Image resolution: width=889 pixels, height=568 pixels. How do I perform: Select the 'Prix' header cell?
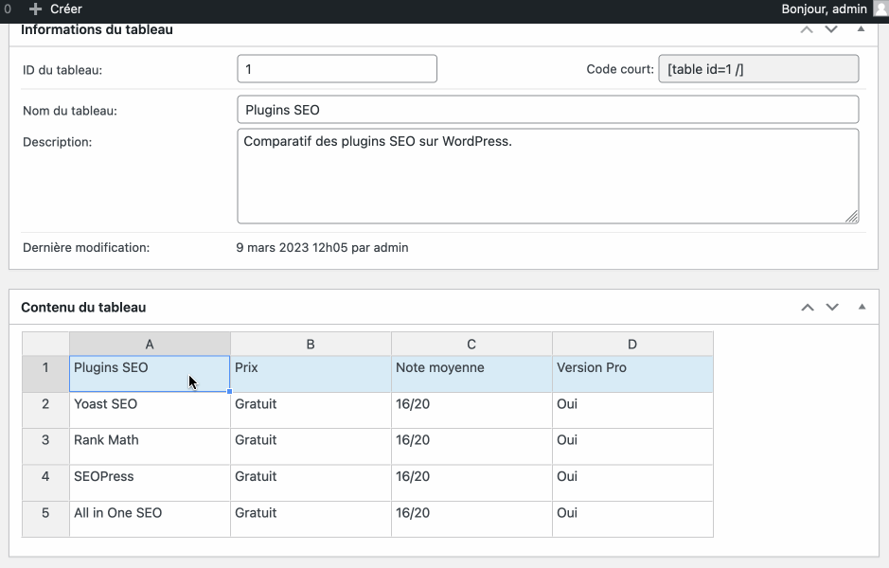tap(311, 374)
